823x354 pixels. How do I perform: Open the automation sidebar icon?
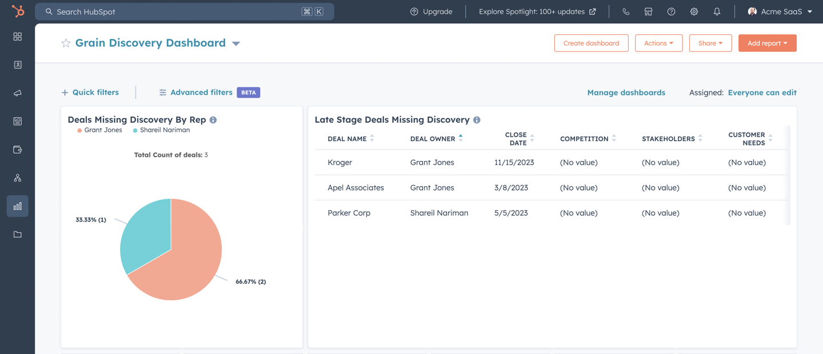18,178
